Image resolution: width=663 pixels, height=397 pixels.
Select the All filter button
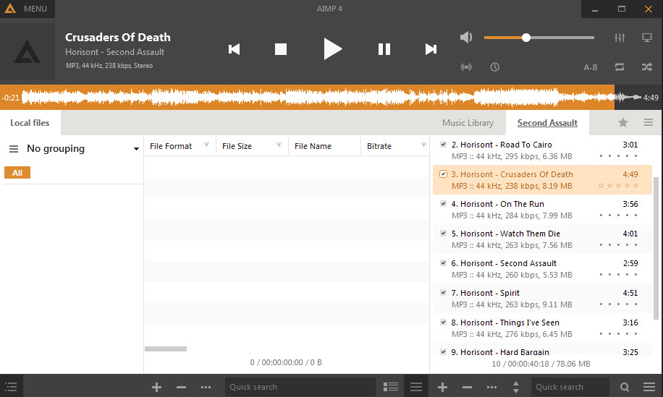coord(17,173)
